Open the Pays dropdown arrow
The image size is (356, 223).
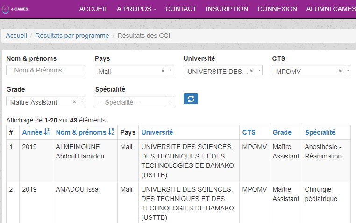point(171,71)
